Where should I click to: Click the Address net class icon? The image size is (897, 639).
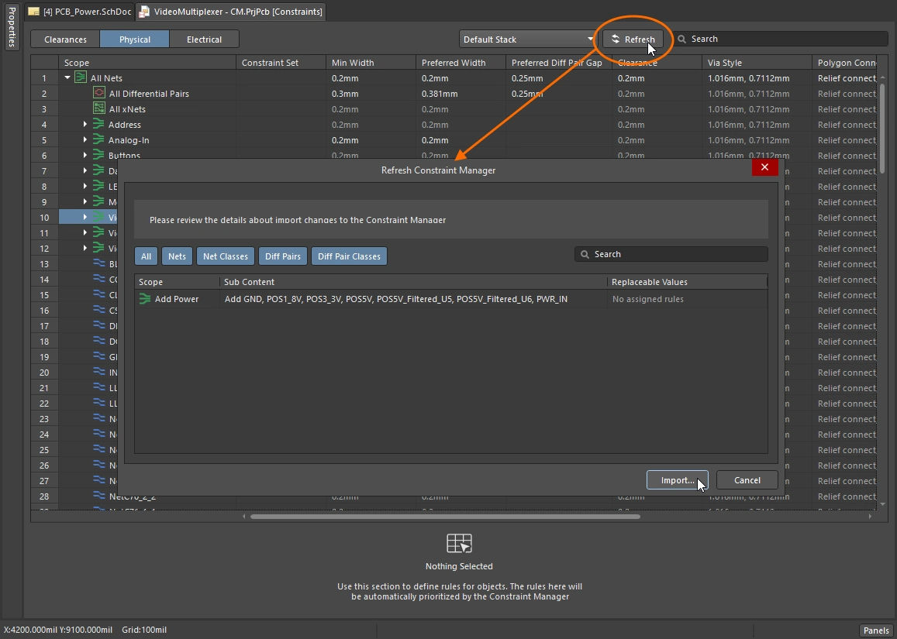98,124
